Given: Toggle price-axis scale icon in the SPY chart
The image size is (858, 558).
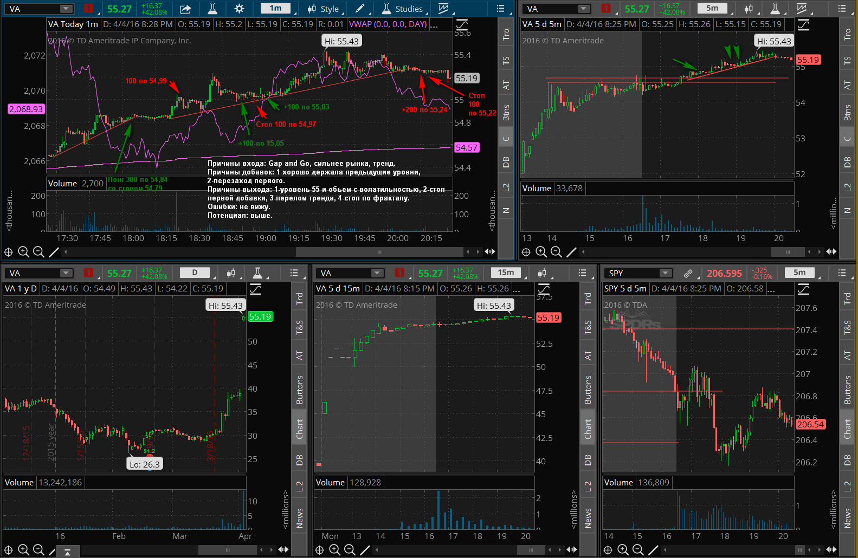Looking at the screenshot, I should [803, 289].
